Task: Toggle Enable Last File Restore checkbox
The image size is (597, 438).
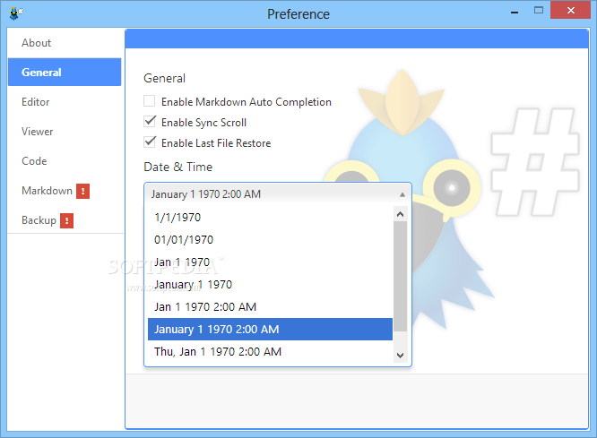Action: coord(149,142)
